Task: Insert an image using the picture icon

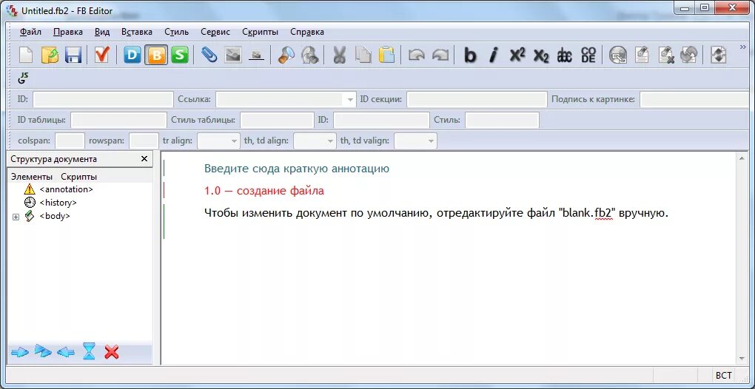Action: click(x=233, y=55)
